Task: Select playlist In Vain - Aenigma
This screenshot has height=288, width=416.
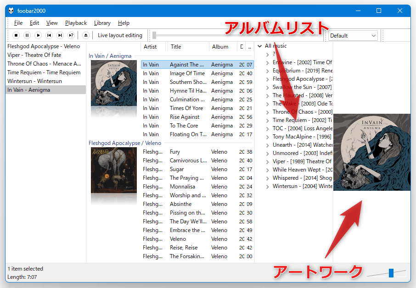Action: point(45,90)
